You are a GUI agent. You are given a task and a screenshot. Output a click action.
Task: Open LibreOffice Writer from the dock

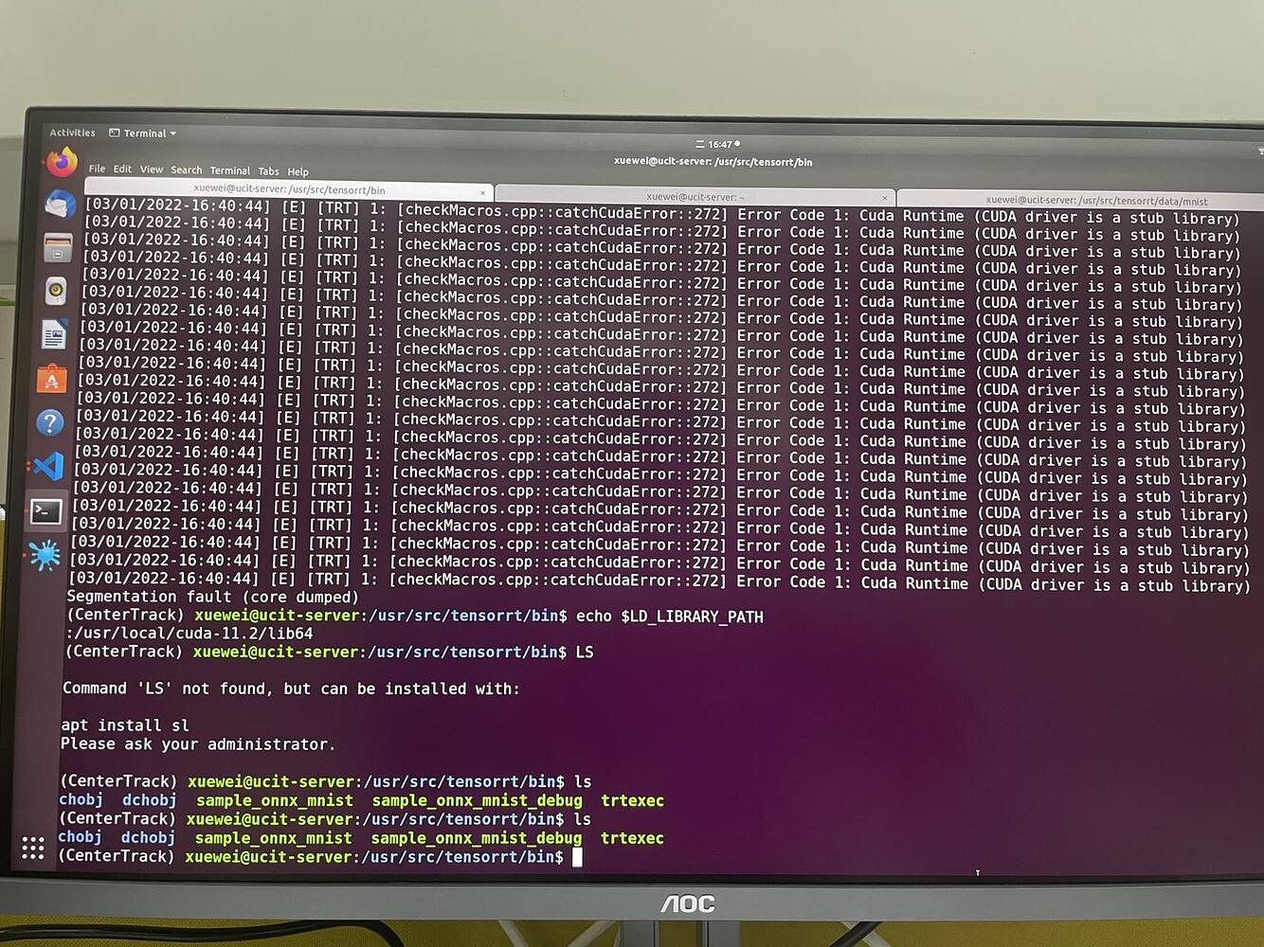tap(55, 332)
